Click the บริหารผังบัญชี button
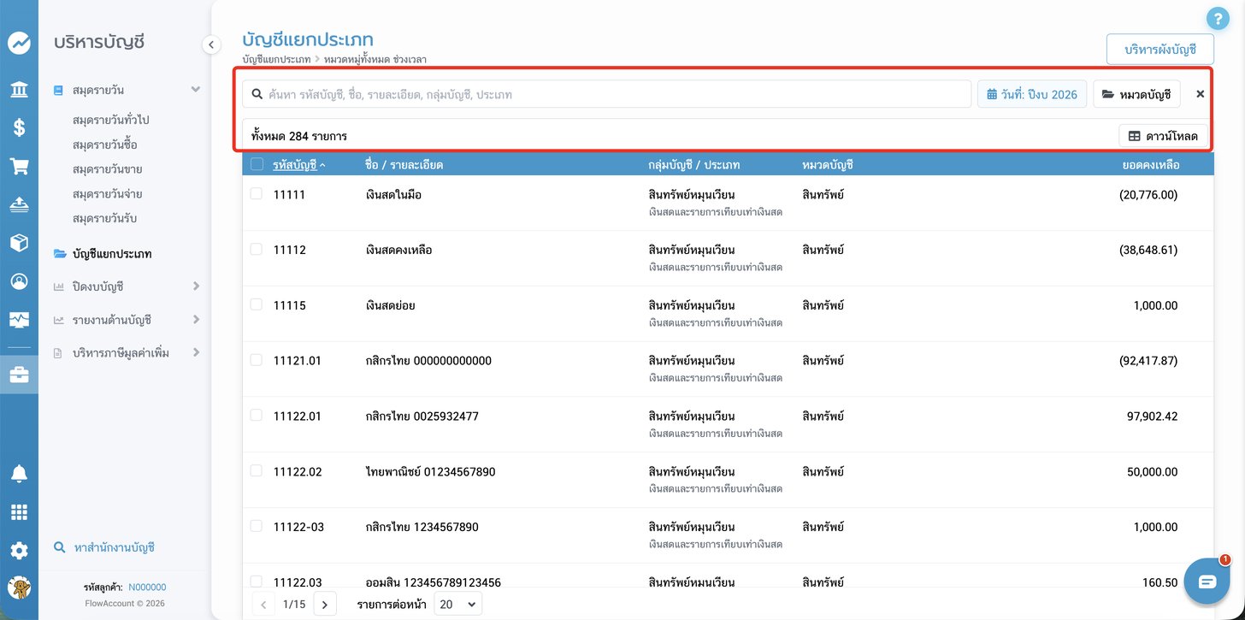Viewport: 1245px width, 620px height. [x=1159, y=50]
